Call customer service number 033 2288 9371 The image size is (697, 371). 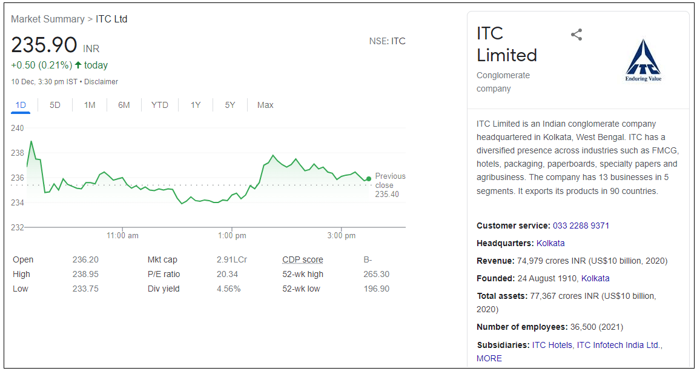coord(581,226)
